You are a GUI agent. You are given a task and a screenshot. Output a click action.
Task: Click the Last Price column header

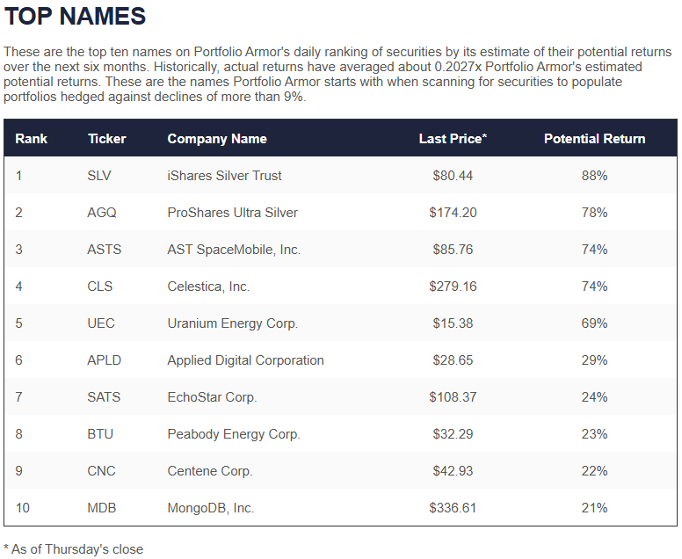(453, 139)
